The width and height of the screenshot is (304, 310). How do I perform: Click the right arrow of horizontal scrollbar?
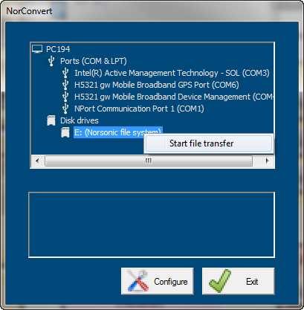point(267,161)
